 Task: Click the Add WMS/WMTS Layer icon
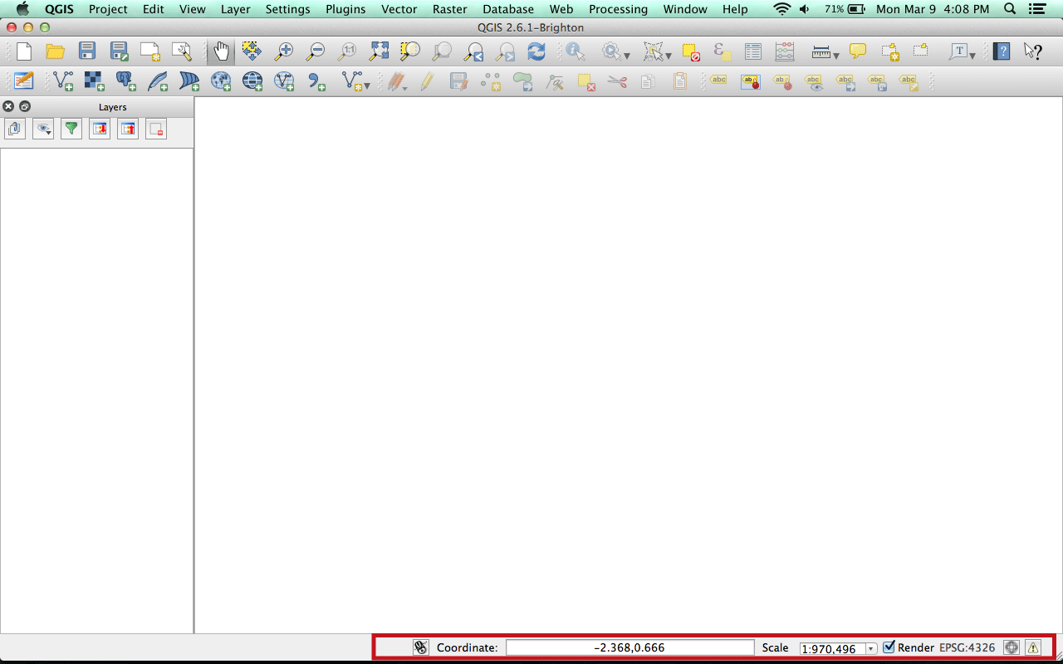[221, 81]
